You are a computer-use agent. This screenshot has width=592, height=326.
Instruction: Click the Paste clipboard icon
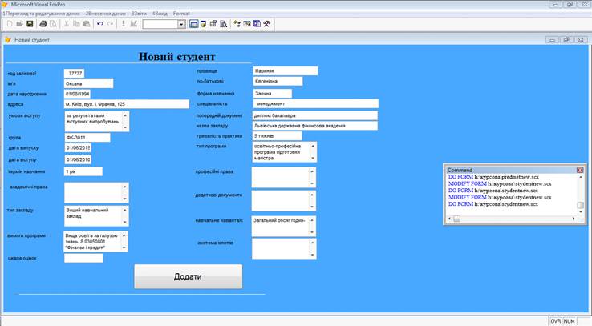87,25
